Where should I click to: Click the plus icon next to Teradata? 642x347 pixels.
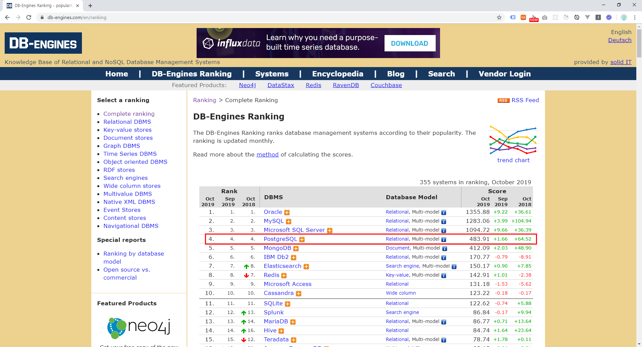pos(294,340)
